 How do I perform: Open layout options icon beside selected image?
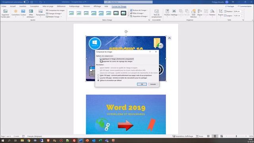[x=169, y=38]
